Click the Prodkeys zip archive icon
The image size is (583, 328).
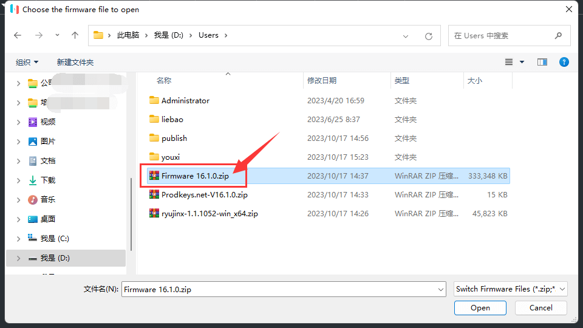tap(154, 194)
